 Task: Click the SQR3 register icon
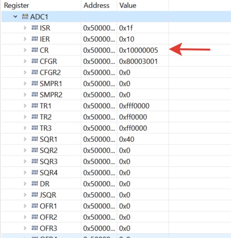[34, 161]
